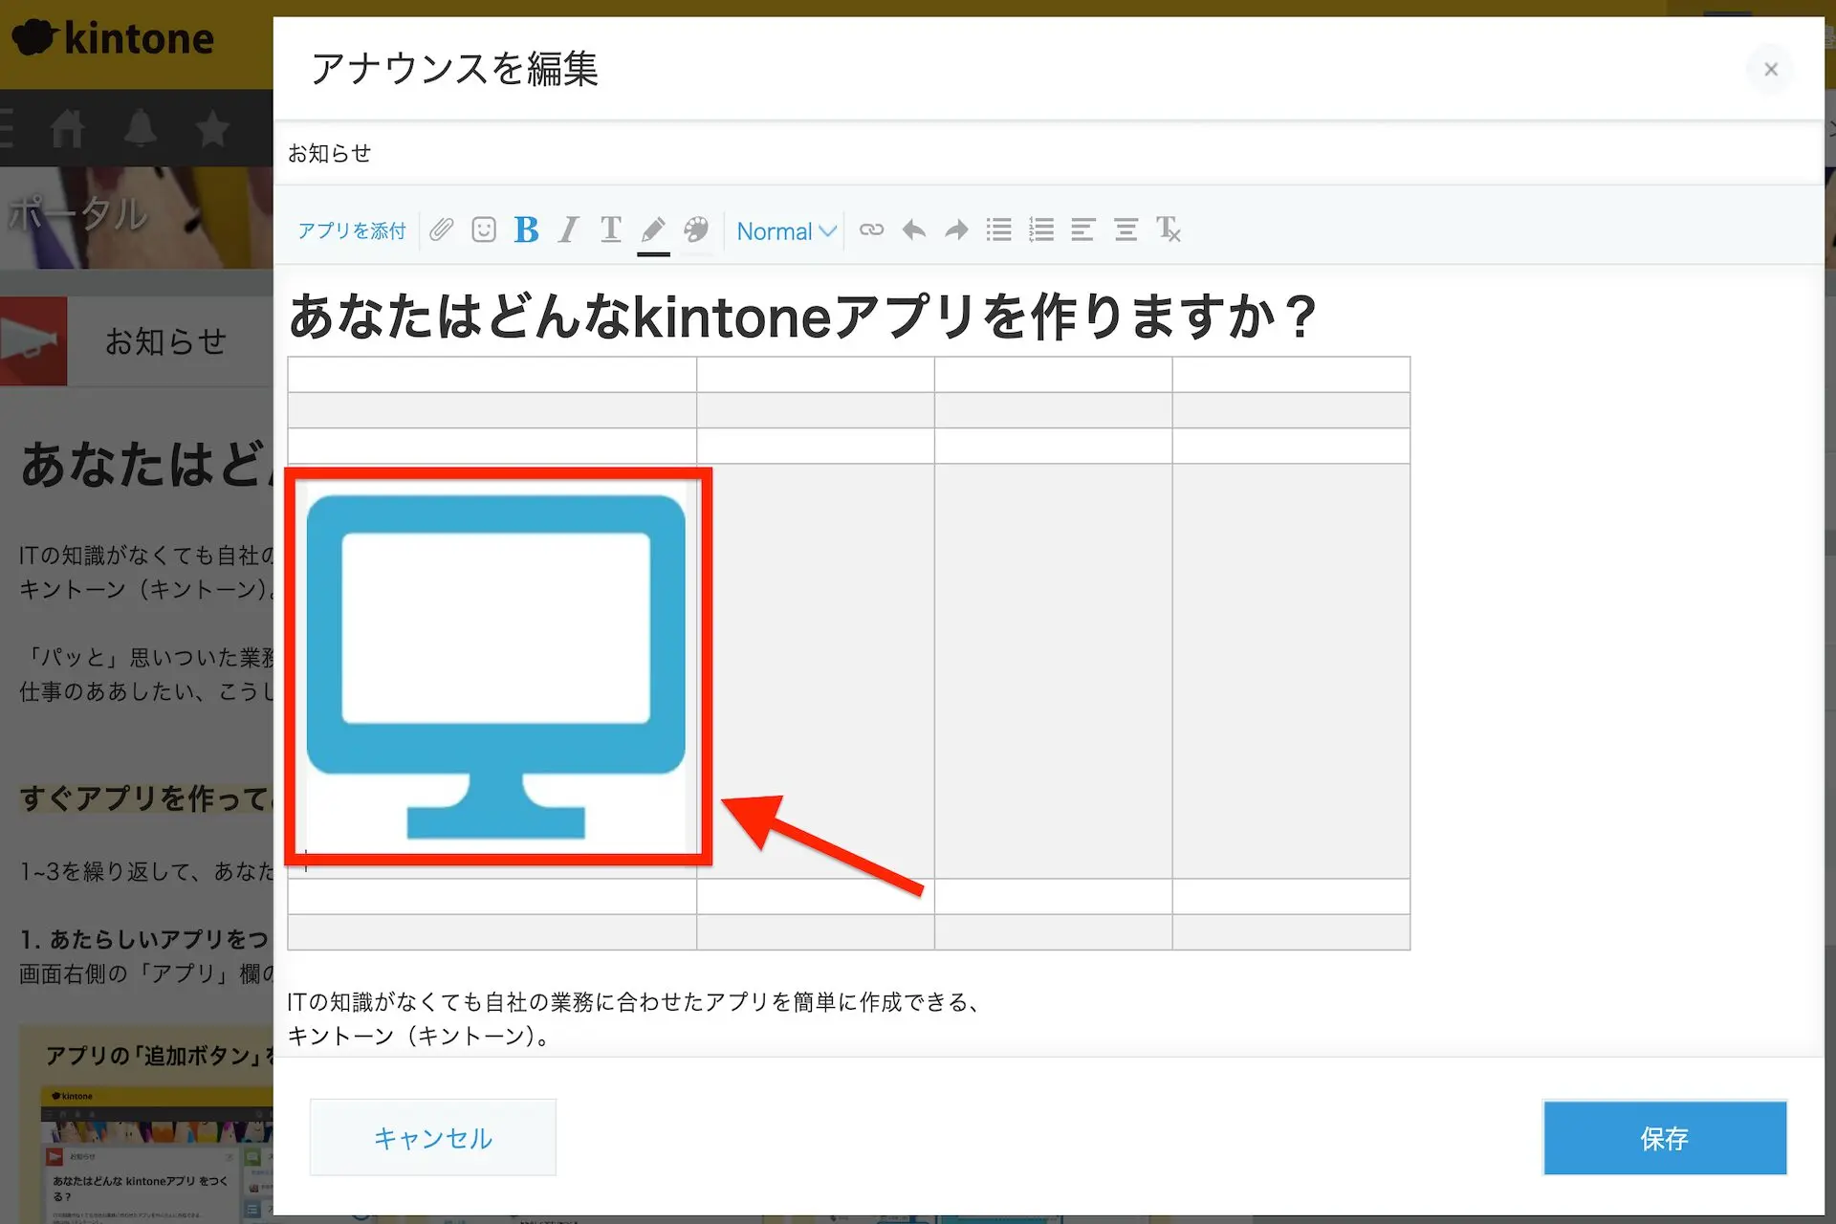Open the background color palette
Image resolution: width=1836 pixels, height=1224 pixels.
click(696, 229)
